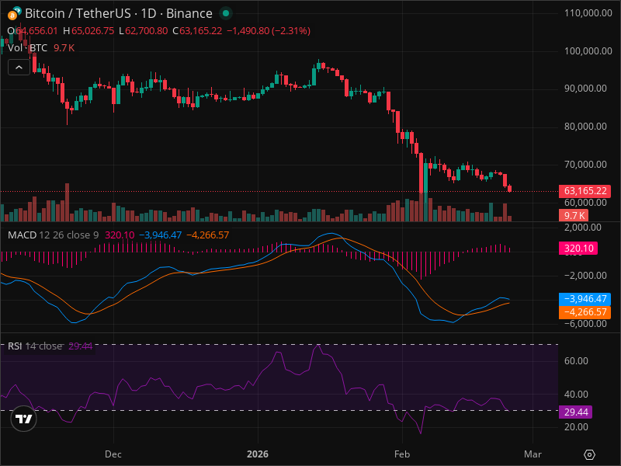This screenshot has width=621, height=466.
Task: Click the Mar label on time axis
Action: [x=533, y=454]
